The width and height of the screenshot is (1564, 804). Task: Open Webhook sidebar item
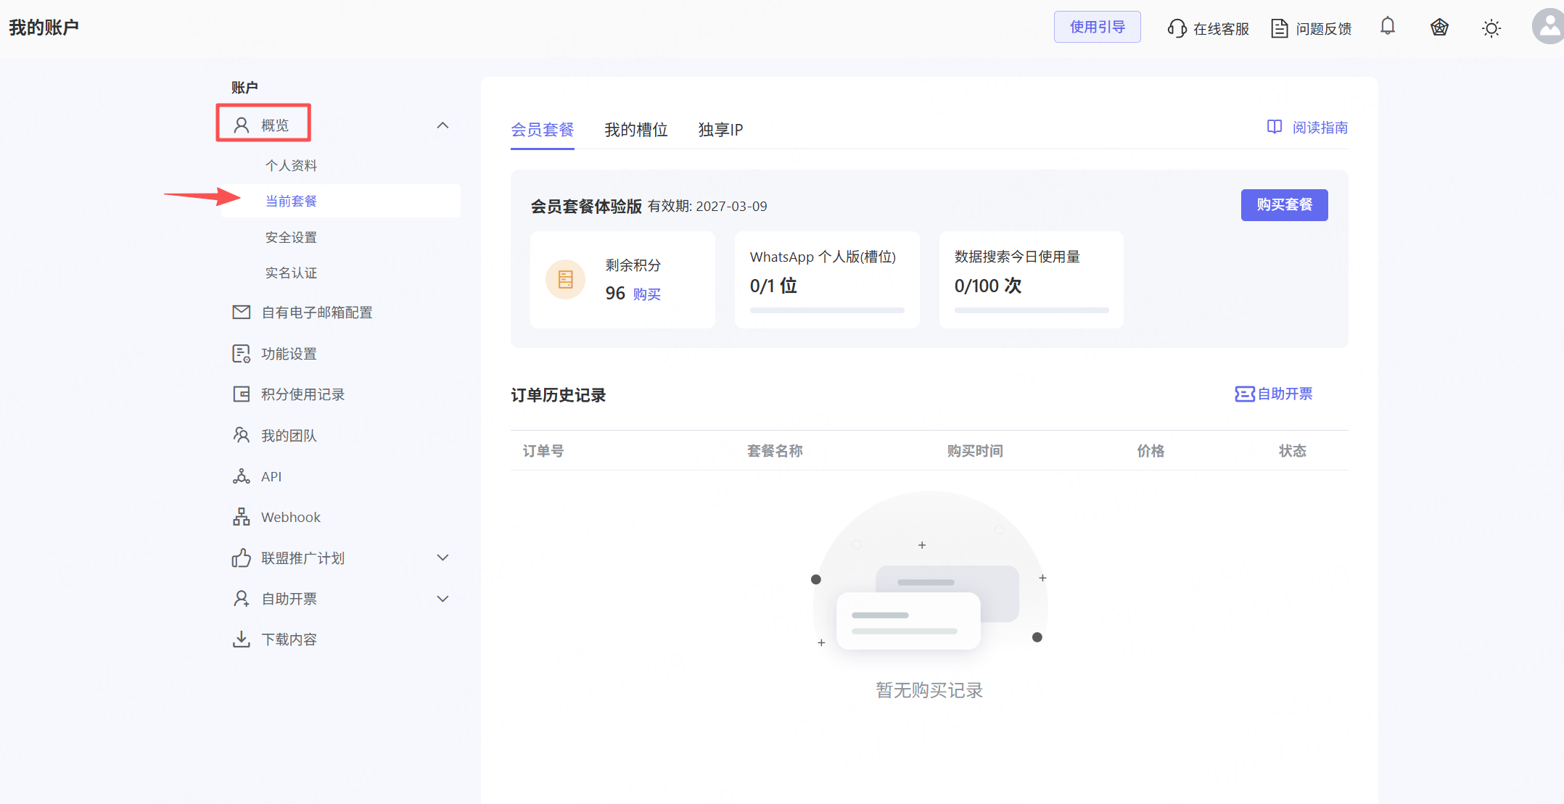pos(277,517)
